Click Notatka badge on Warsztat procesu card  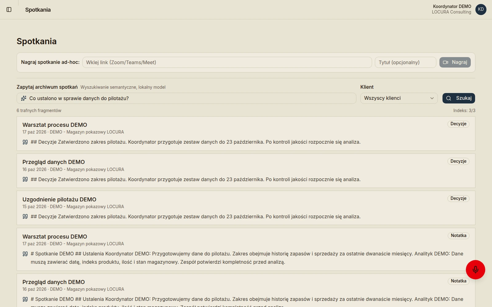(x=458, y=235)
